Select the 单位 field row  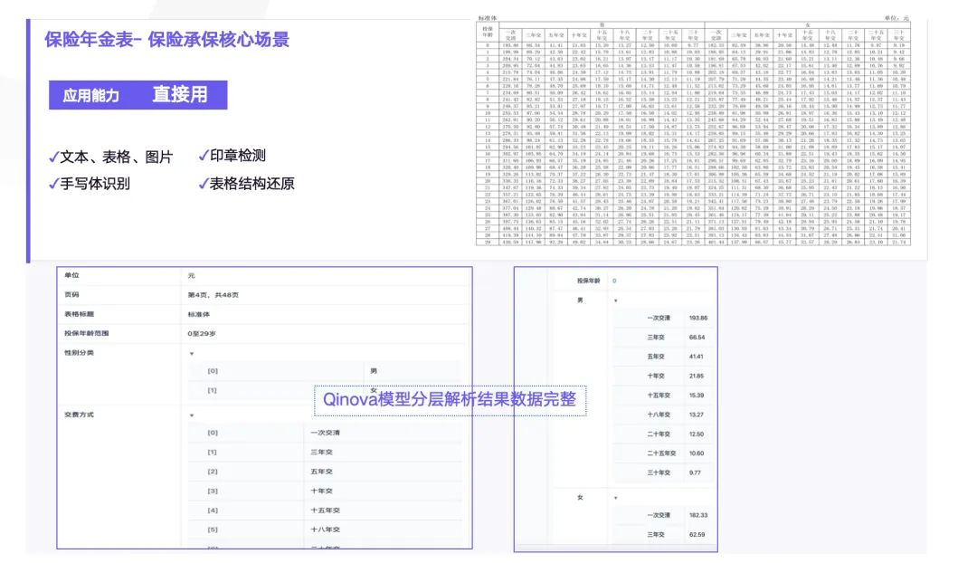coord(264,275)
